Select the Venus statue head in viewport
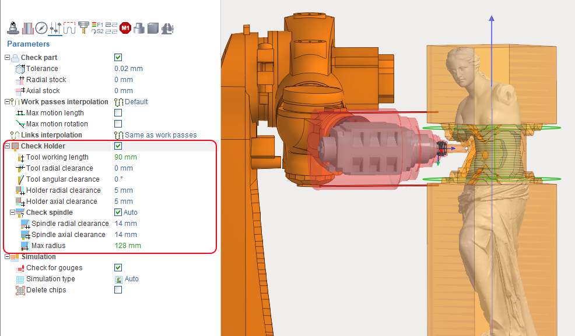 click(462, 66)
